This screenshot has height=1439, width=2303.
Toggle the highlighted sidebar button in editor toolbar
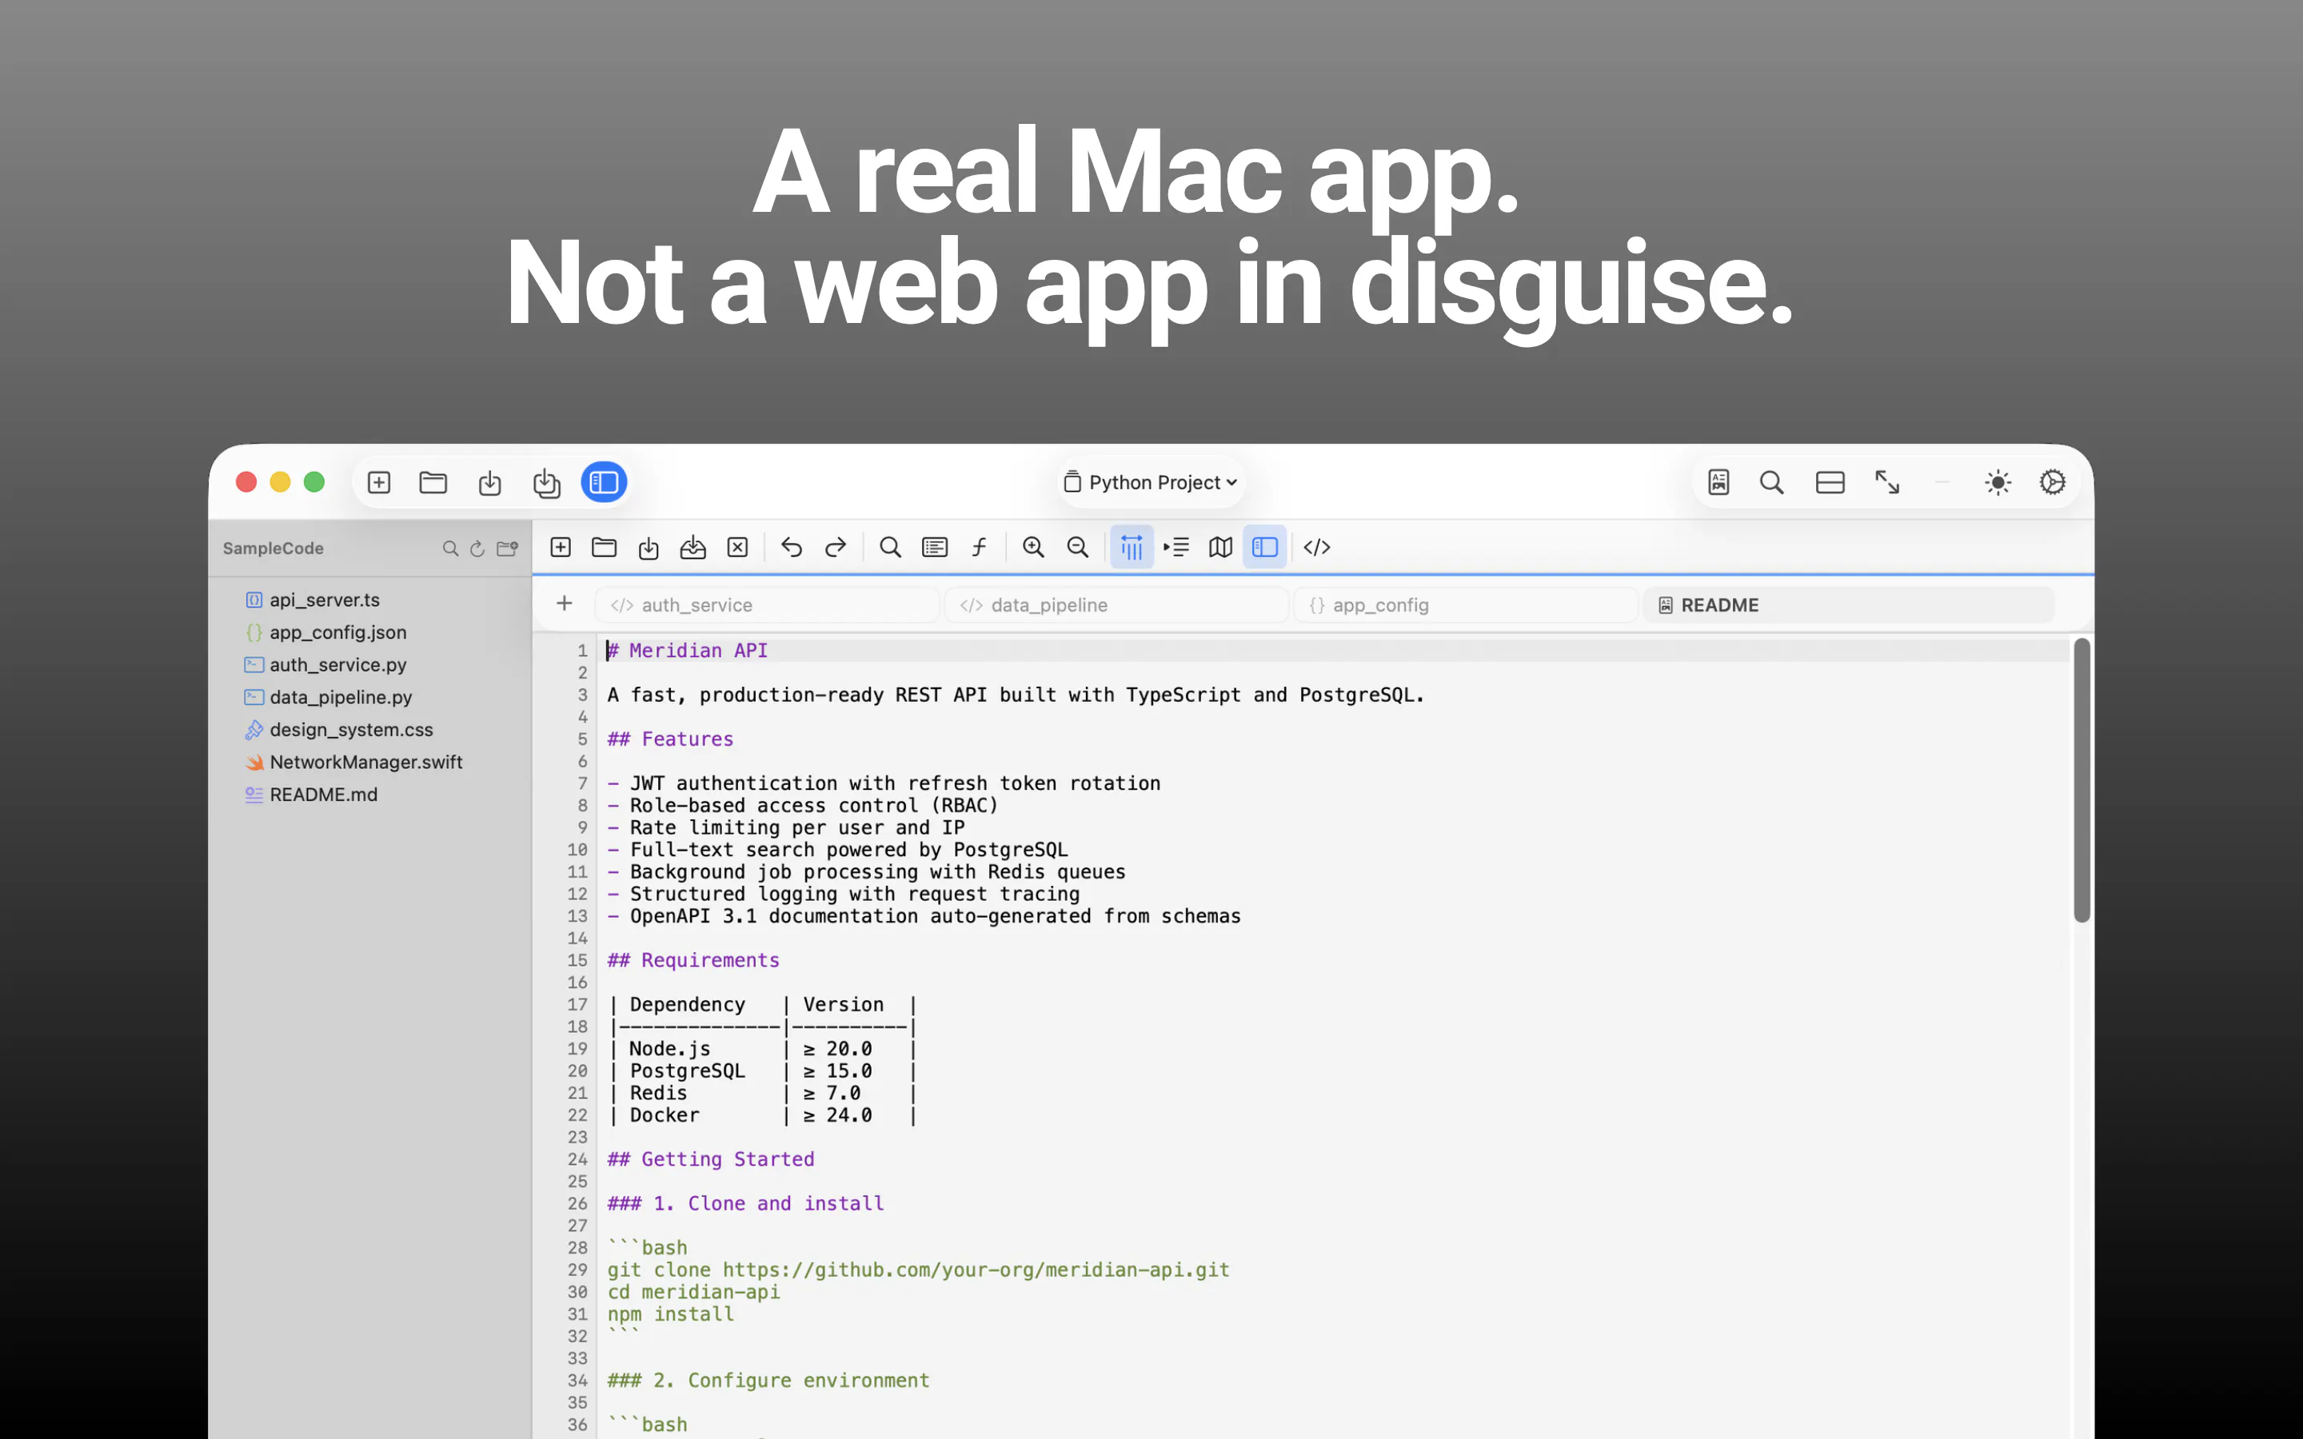click(x=1265, y=548)
